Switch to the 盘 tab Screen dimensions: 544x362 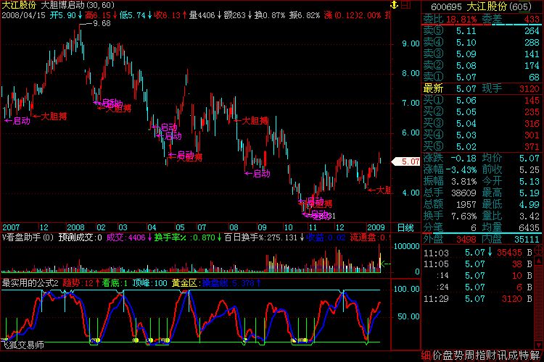click(448, 355)
